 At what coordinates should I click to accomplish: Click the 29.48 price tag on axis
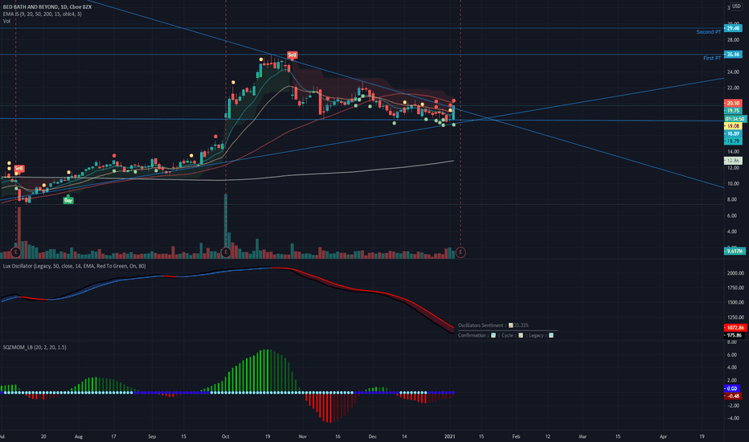click(733, 28)
